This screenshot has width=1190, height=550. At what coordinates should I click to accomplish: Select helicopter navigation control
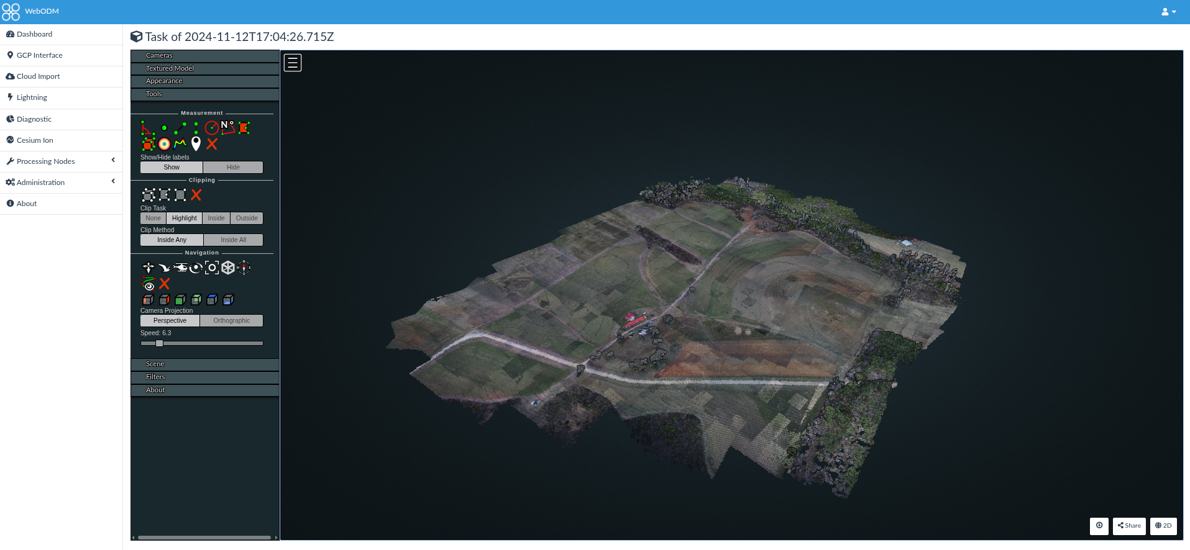(180, 268)
